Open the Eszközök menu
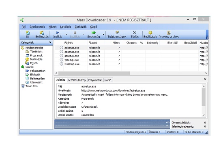The height and width of the screenshot is (155, 223). 81,27
